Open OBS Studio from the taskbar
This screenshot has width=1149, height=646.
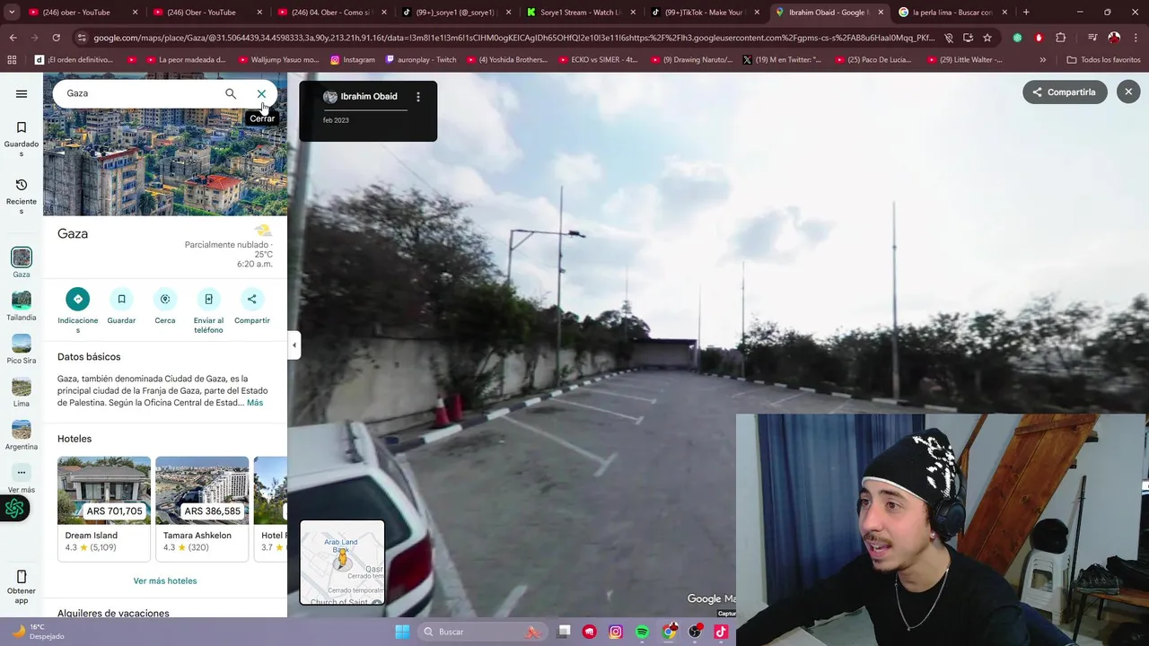tap(695, 632)
